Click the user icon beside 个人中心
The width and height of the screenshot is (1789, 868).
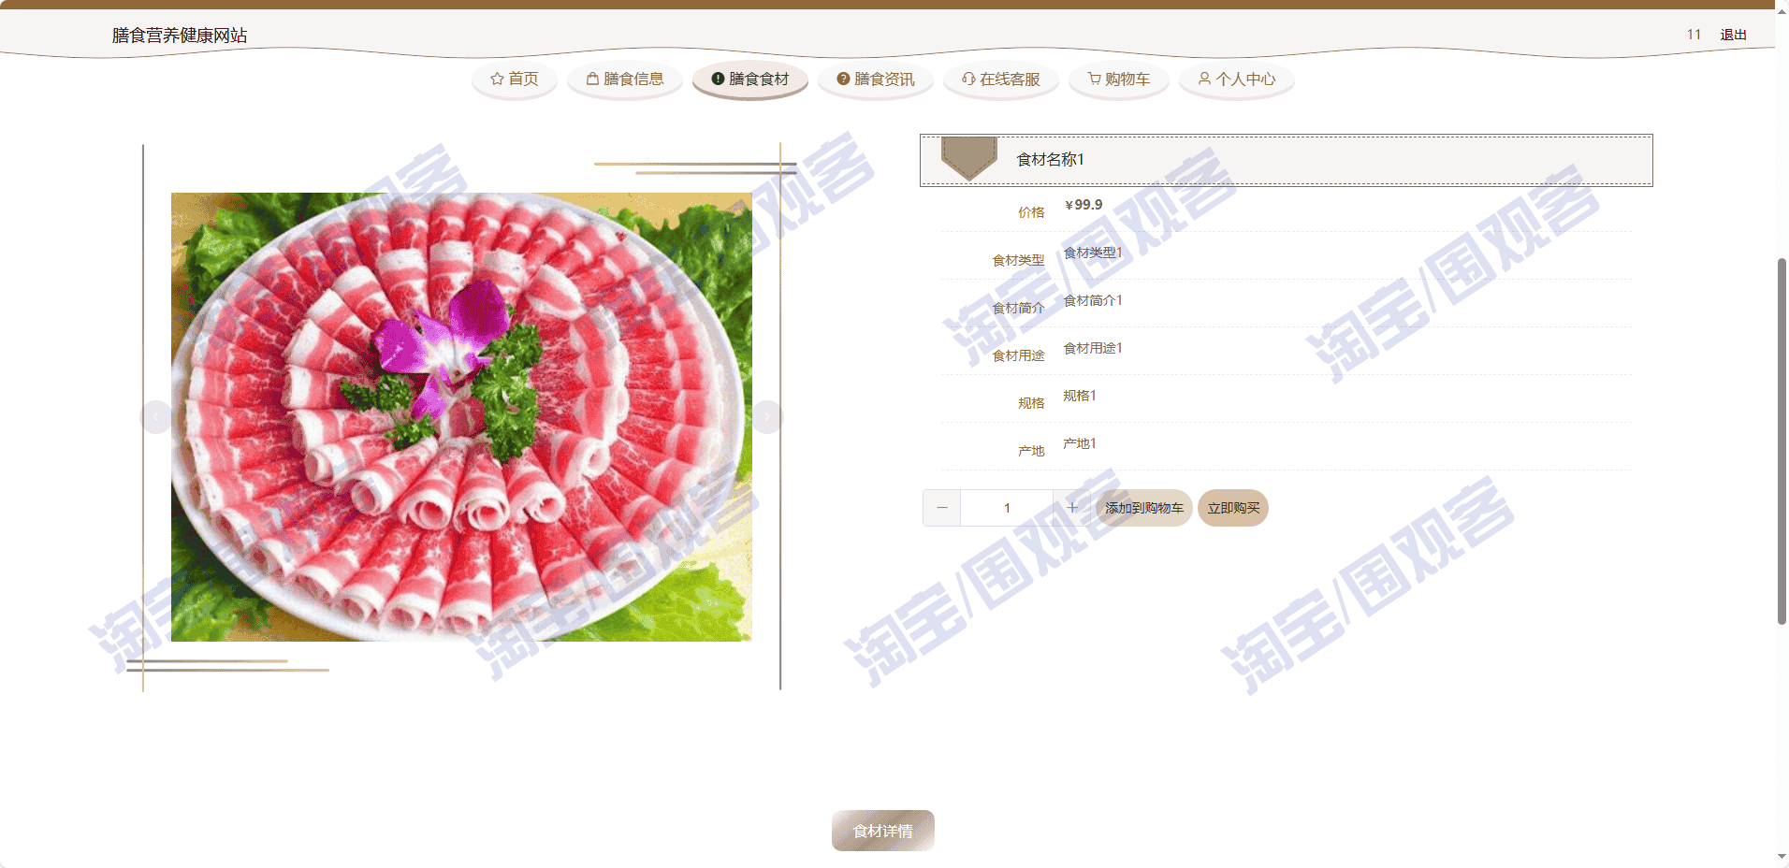[x=1204, y=80]
